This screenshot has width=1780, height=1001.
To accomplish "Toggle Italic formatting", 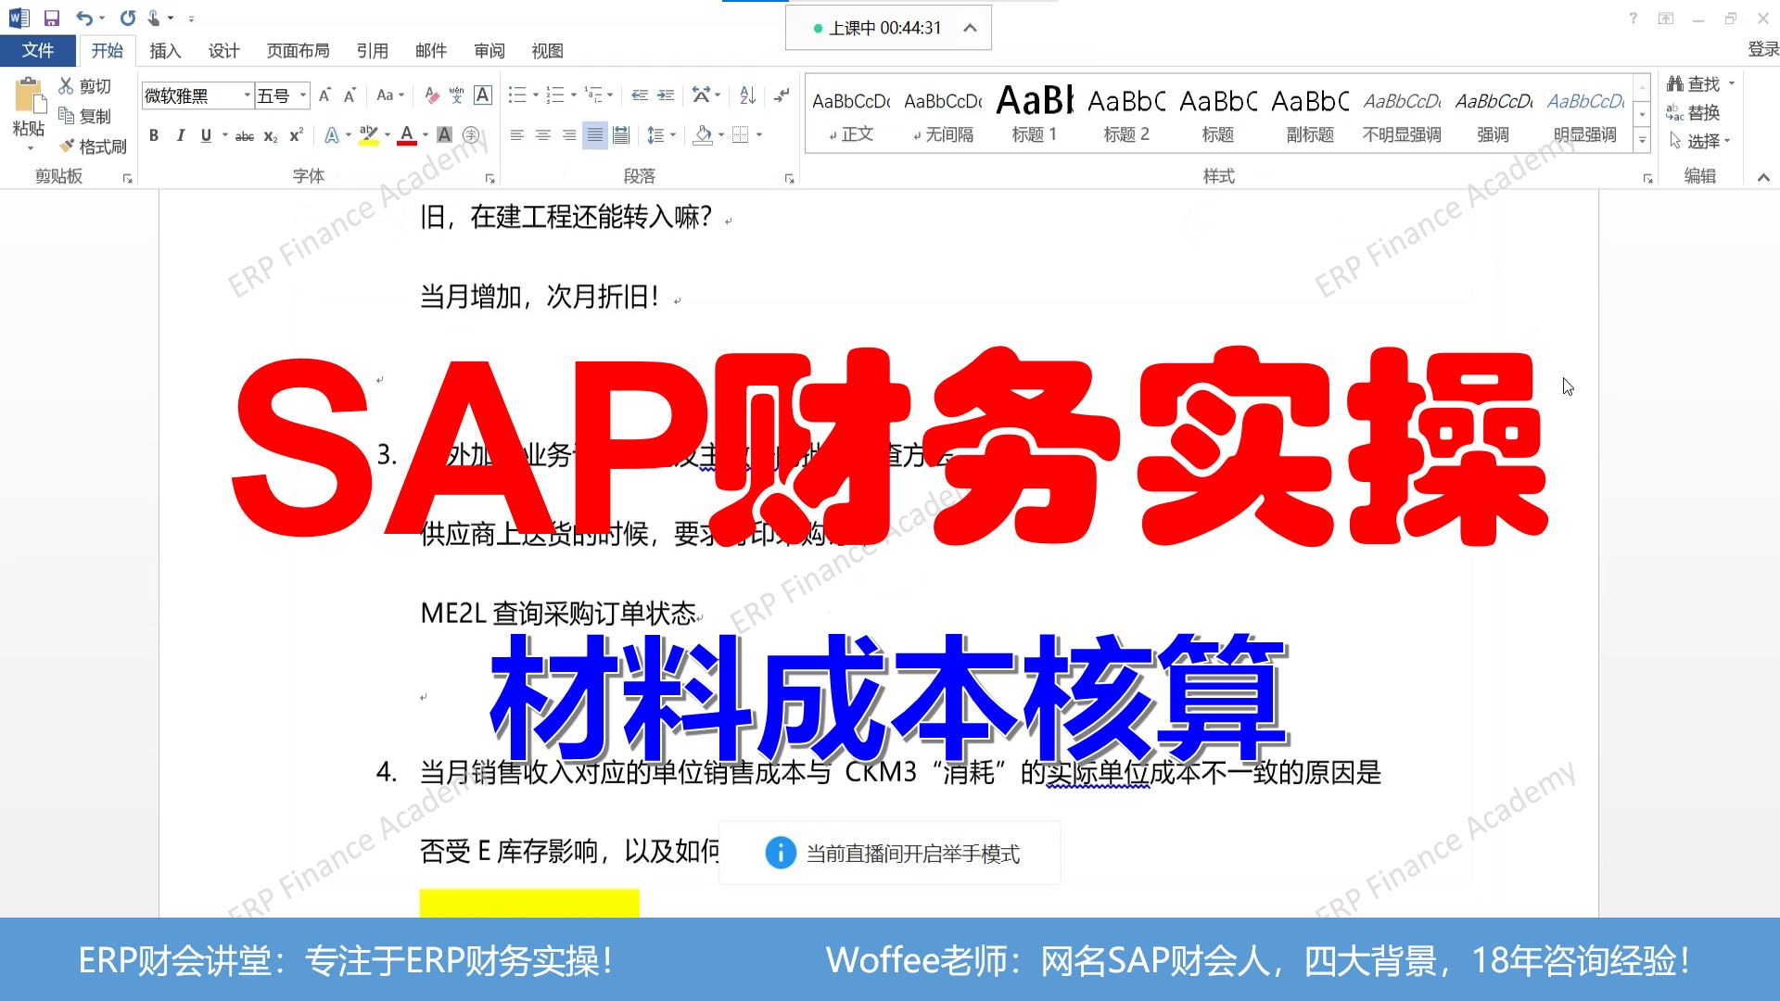I will click(x=180, y=135).
